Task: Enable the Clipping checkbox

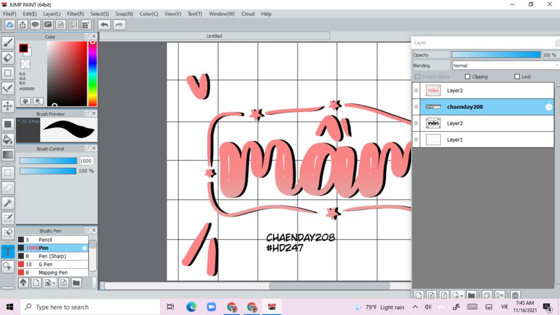Action: coord(468,77)
